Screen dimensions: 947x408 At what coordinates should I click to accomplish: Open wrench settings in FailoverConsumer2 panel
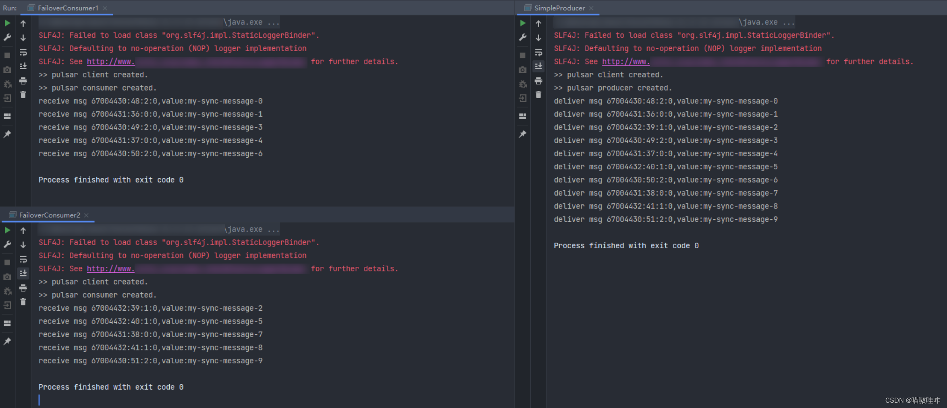[x=7, y=245]
